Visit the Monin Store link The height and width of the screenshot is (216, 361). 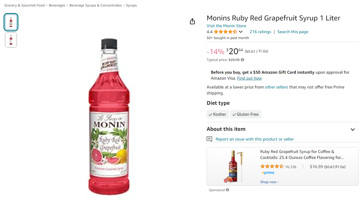coord(226,26)
